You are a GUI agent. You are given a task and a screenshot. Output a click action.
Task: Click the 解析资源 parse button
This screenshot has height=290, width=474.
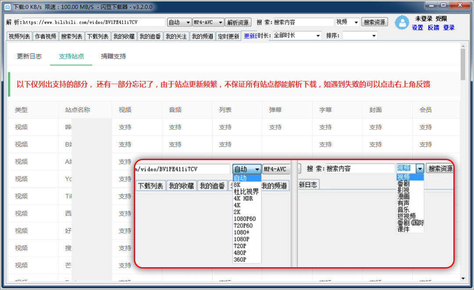[x=238, y=21]
